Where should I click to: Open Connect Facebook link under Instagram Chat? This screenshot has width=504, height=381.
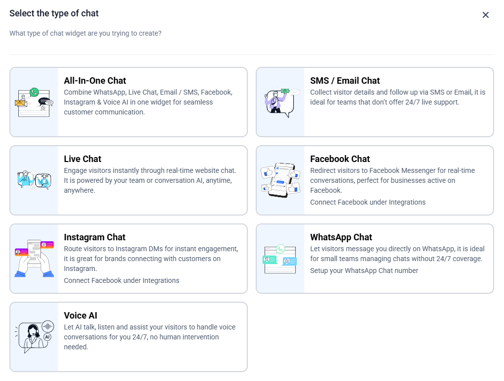click(121, 280)
